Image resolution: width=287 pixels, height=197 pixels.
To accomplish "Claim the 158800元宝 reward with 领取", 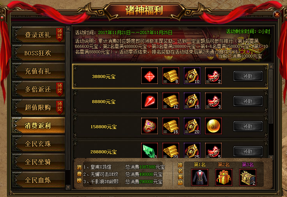I will tap(248, 126).
